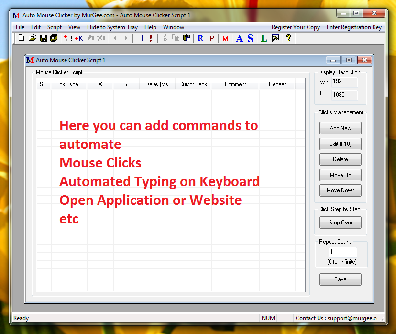The image size is (396, 334).
Task: Open the Window menu
Action: point(173,27)
